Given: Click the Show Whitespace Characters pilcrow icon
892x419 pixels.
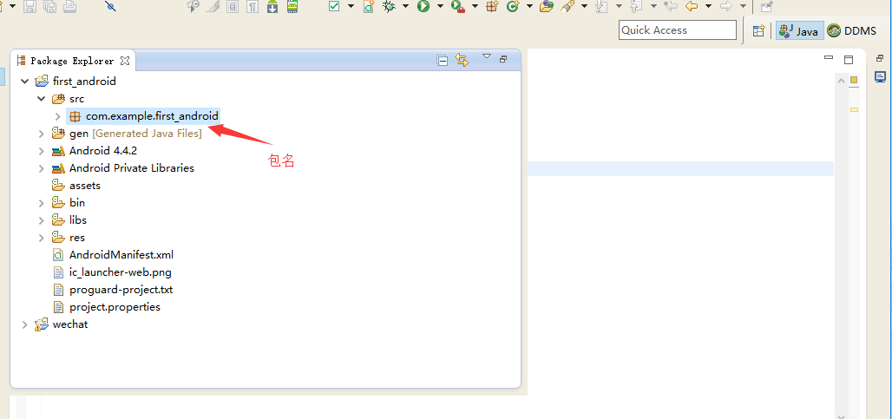Looking at the screenshot, I should [252, 7].
